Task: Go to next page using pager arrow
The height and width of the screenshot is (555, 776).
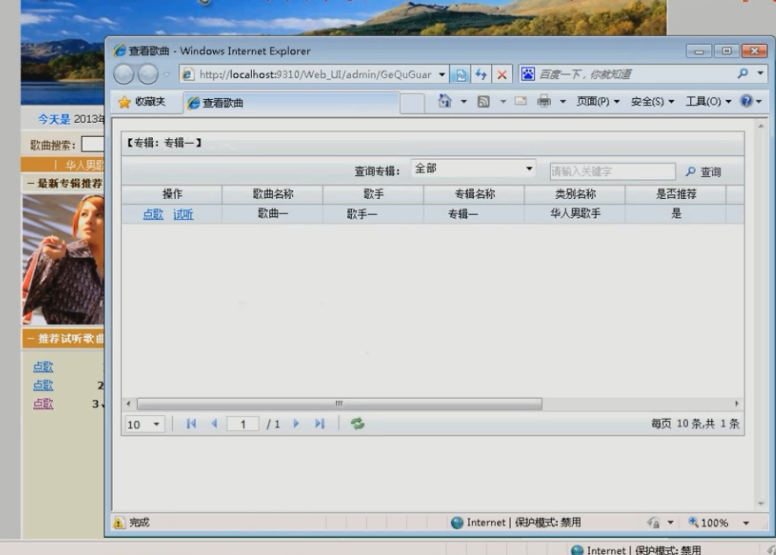Action: tap(296, 424)
